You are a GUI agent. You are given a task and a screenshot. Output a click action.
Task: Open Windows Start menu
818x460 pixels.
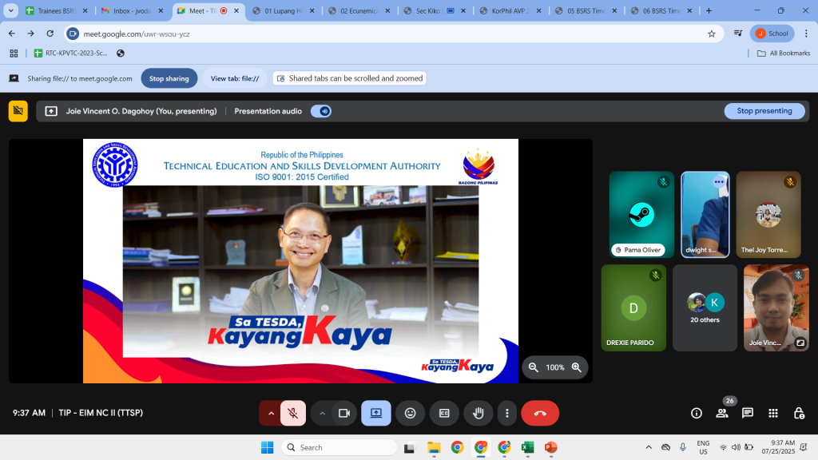pos(267,447)
